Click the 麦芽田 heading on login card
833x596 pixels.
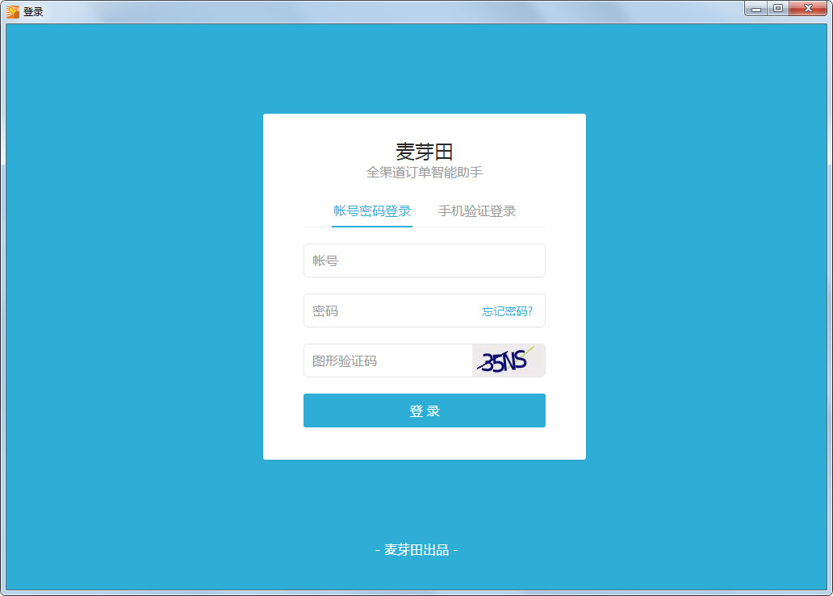pyautogui.click(x=424, y=152)
